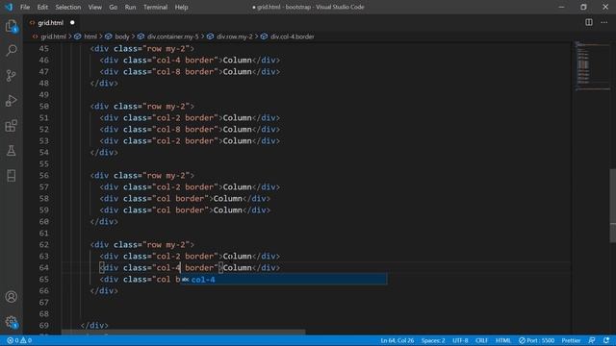The width and height of the screenshot is (616, 346).
Task: Accept the col-4 autocomplete suggestion
Action: [284, 280]
